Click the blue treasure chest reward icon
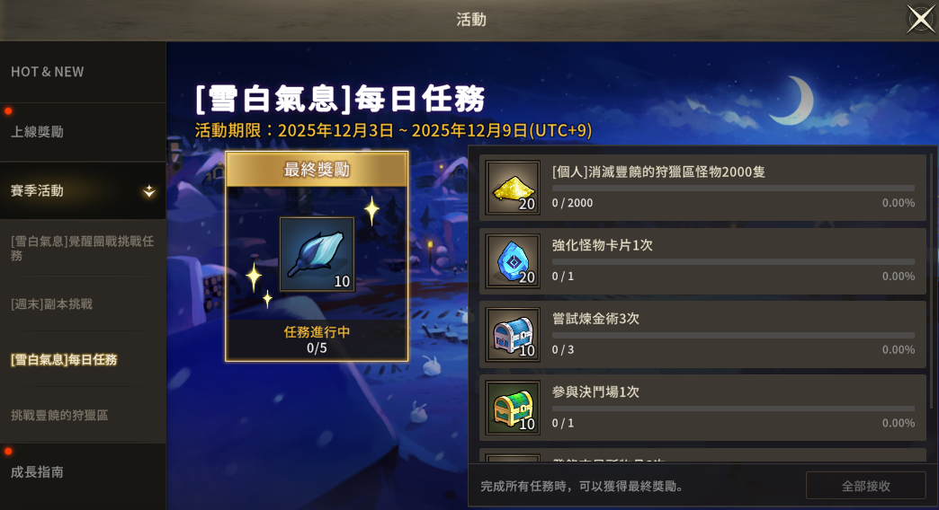Image resolution: width=939 pixels, height=510 pixels. click(513, 335)
